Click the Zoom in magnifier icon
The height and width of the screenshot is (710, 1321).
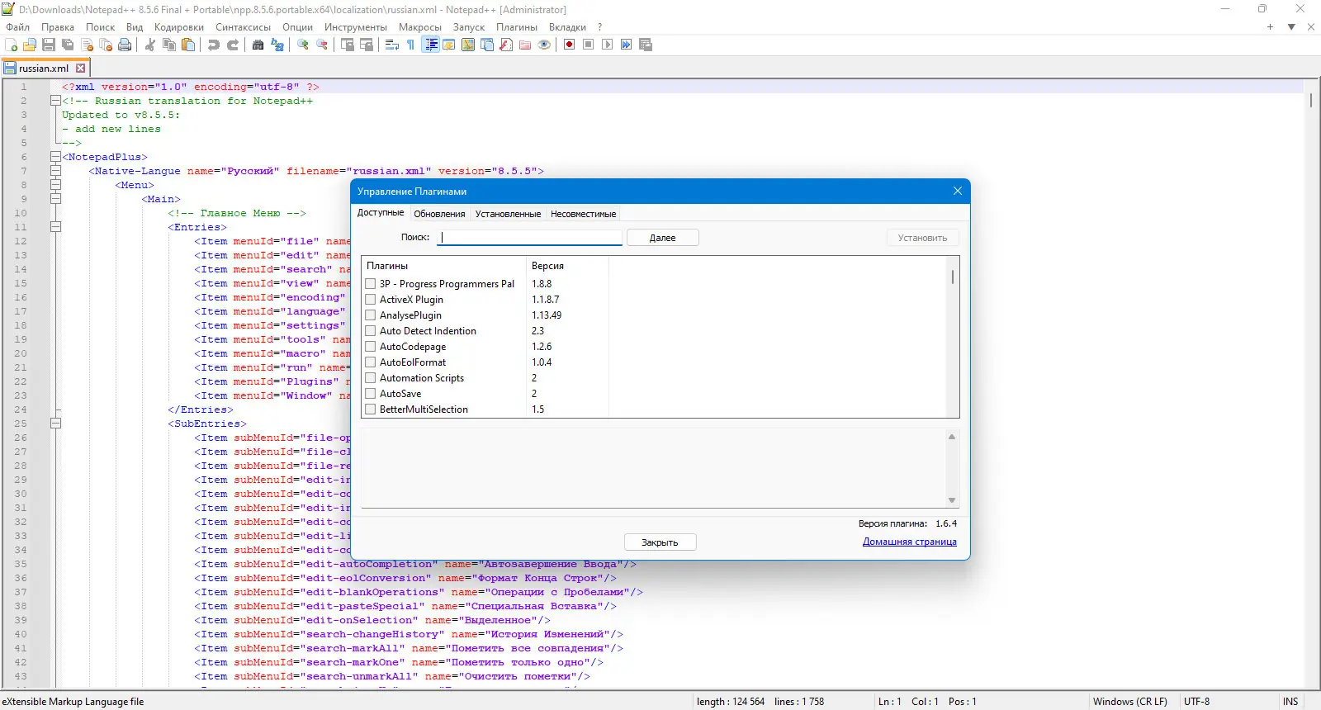pyautogui.click(x=303, y=45)
